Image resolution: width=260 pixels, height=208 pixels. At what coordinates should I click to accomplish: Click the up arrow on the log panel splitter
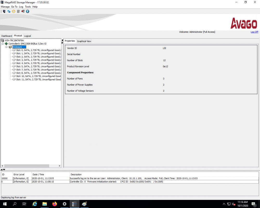click(2, 170)
